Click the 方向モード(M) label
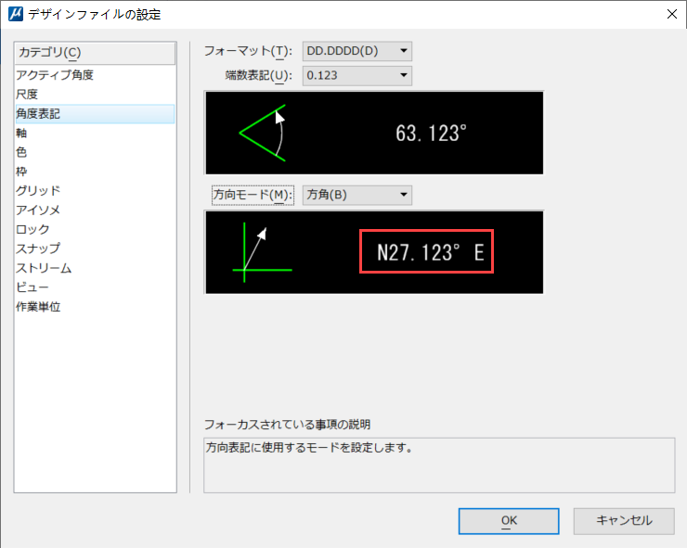Viewport: 687px width, 548px height. click(x=253, y=195)
